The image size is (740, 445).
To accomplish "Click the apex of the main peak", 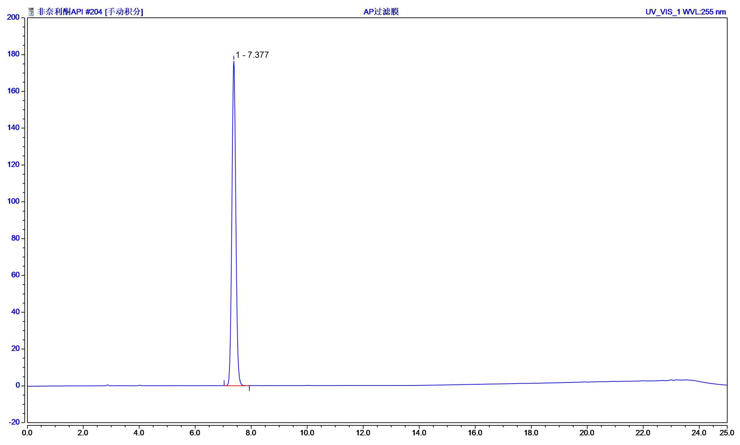I will (233, 61).
